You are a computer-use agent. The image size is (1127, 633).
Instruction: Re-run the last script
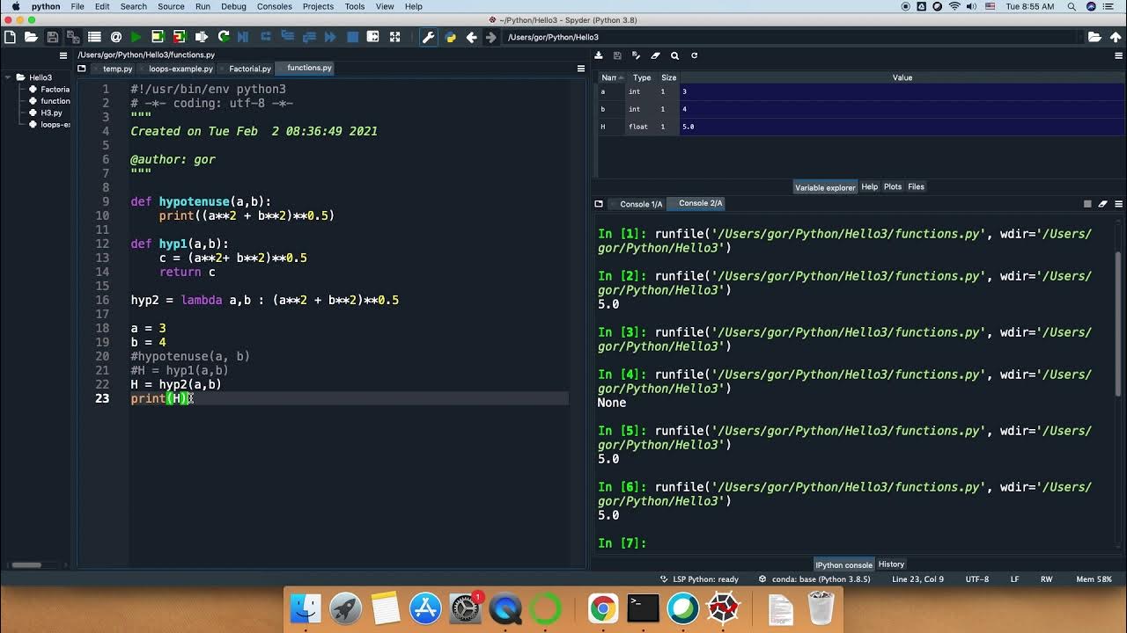[x=224, y=37]
